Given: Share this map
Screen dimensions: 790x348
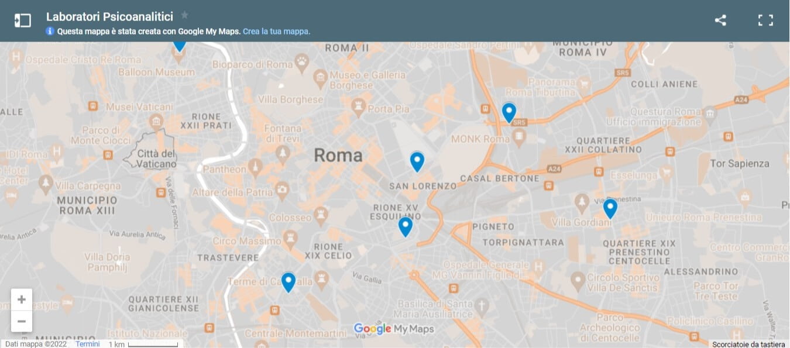Looking at the screenshot, I should [x=720, y=20].
